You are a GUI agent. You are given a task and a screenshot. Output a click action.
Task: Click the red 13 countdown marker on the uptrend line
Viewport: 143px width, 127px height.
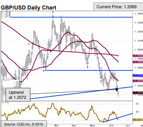pyautogui.click(x=108, y=89)
